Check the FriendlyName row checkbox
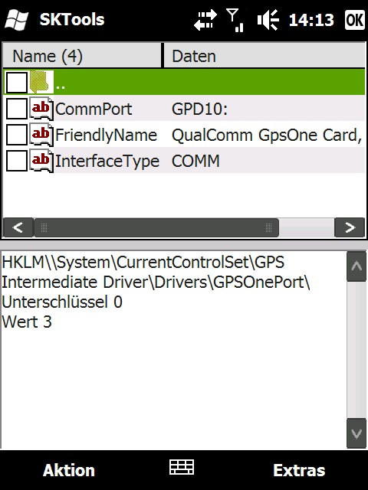 [x=17, y=135]
